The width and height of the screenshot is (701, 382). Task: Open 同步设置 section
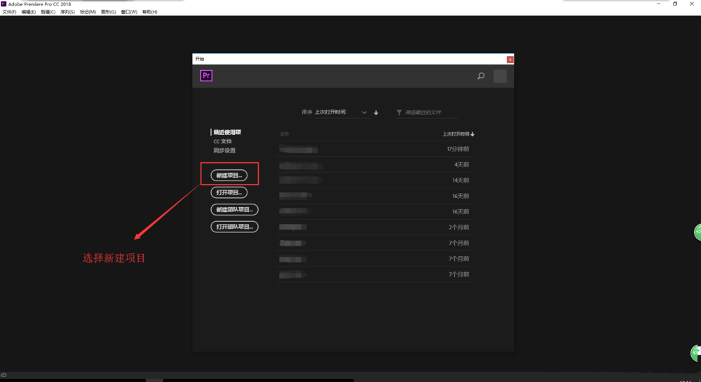pyautogui.click(x=224, y=150)
